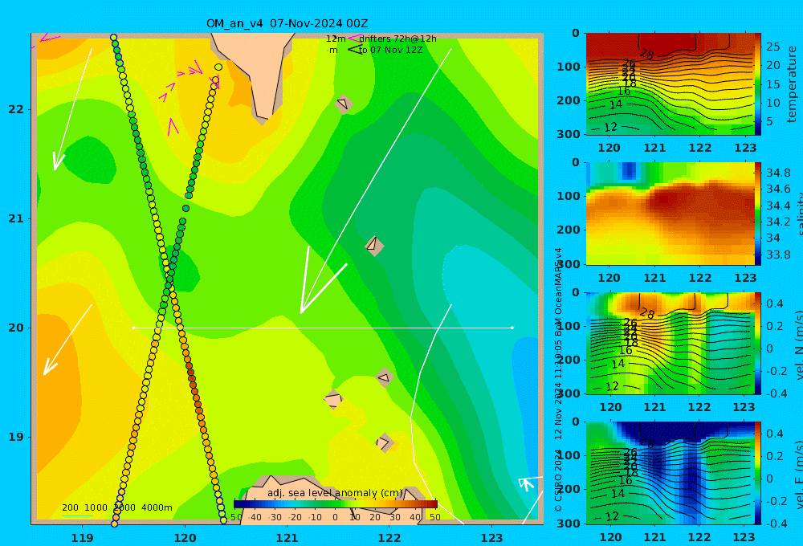This screenshot has width=803, height=546.
Task: Click the longitude label 120 on the main map
Action: (185, 538)
